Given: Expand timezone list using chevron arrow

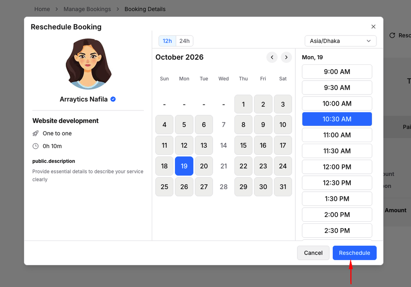Looking at the screenshot, I should point(368,41).
